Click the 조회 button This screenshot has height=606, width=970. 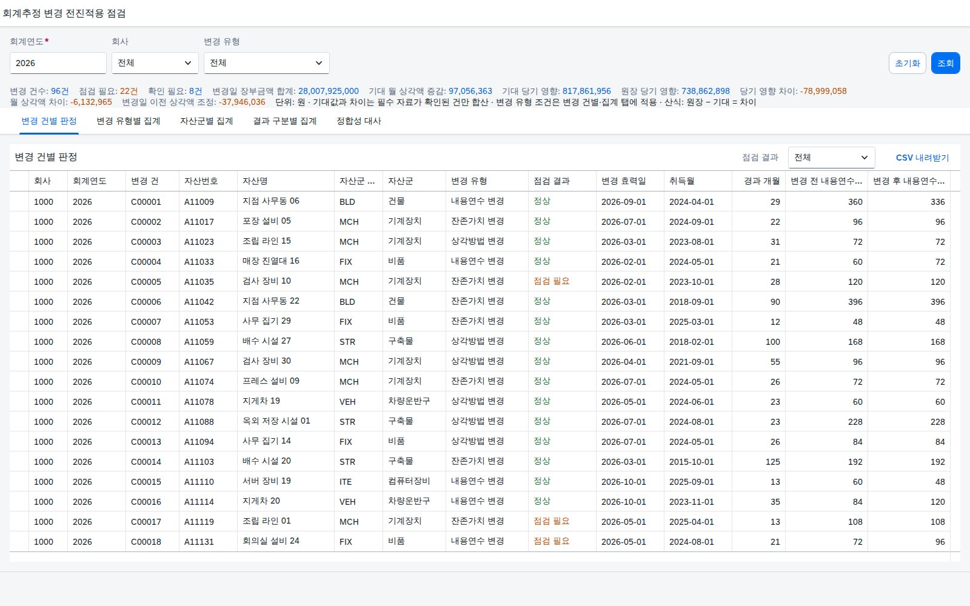click(x=946, y=63)
